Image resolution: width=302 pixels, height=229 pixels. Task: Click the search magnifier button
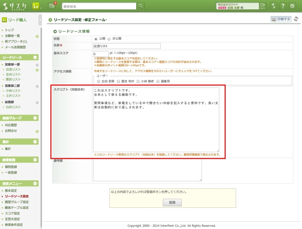140,6
